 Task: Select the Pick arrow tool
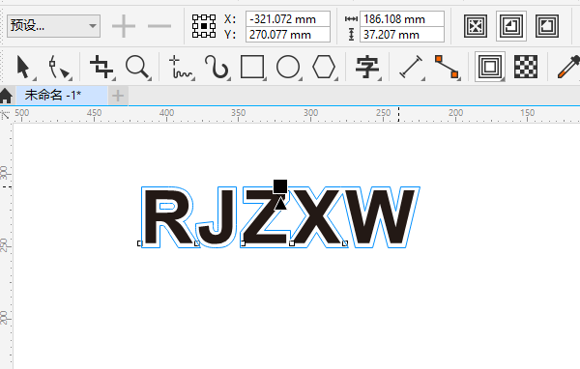coord(23,67)
